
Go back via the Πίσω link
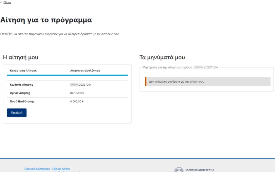tap(7, 2)
